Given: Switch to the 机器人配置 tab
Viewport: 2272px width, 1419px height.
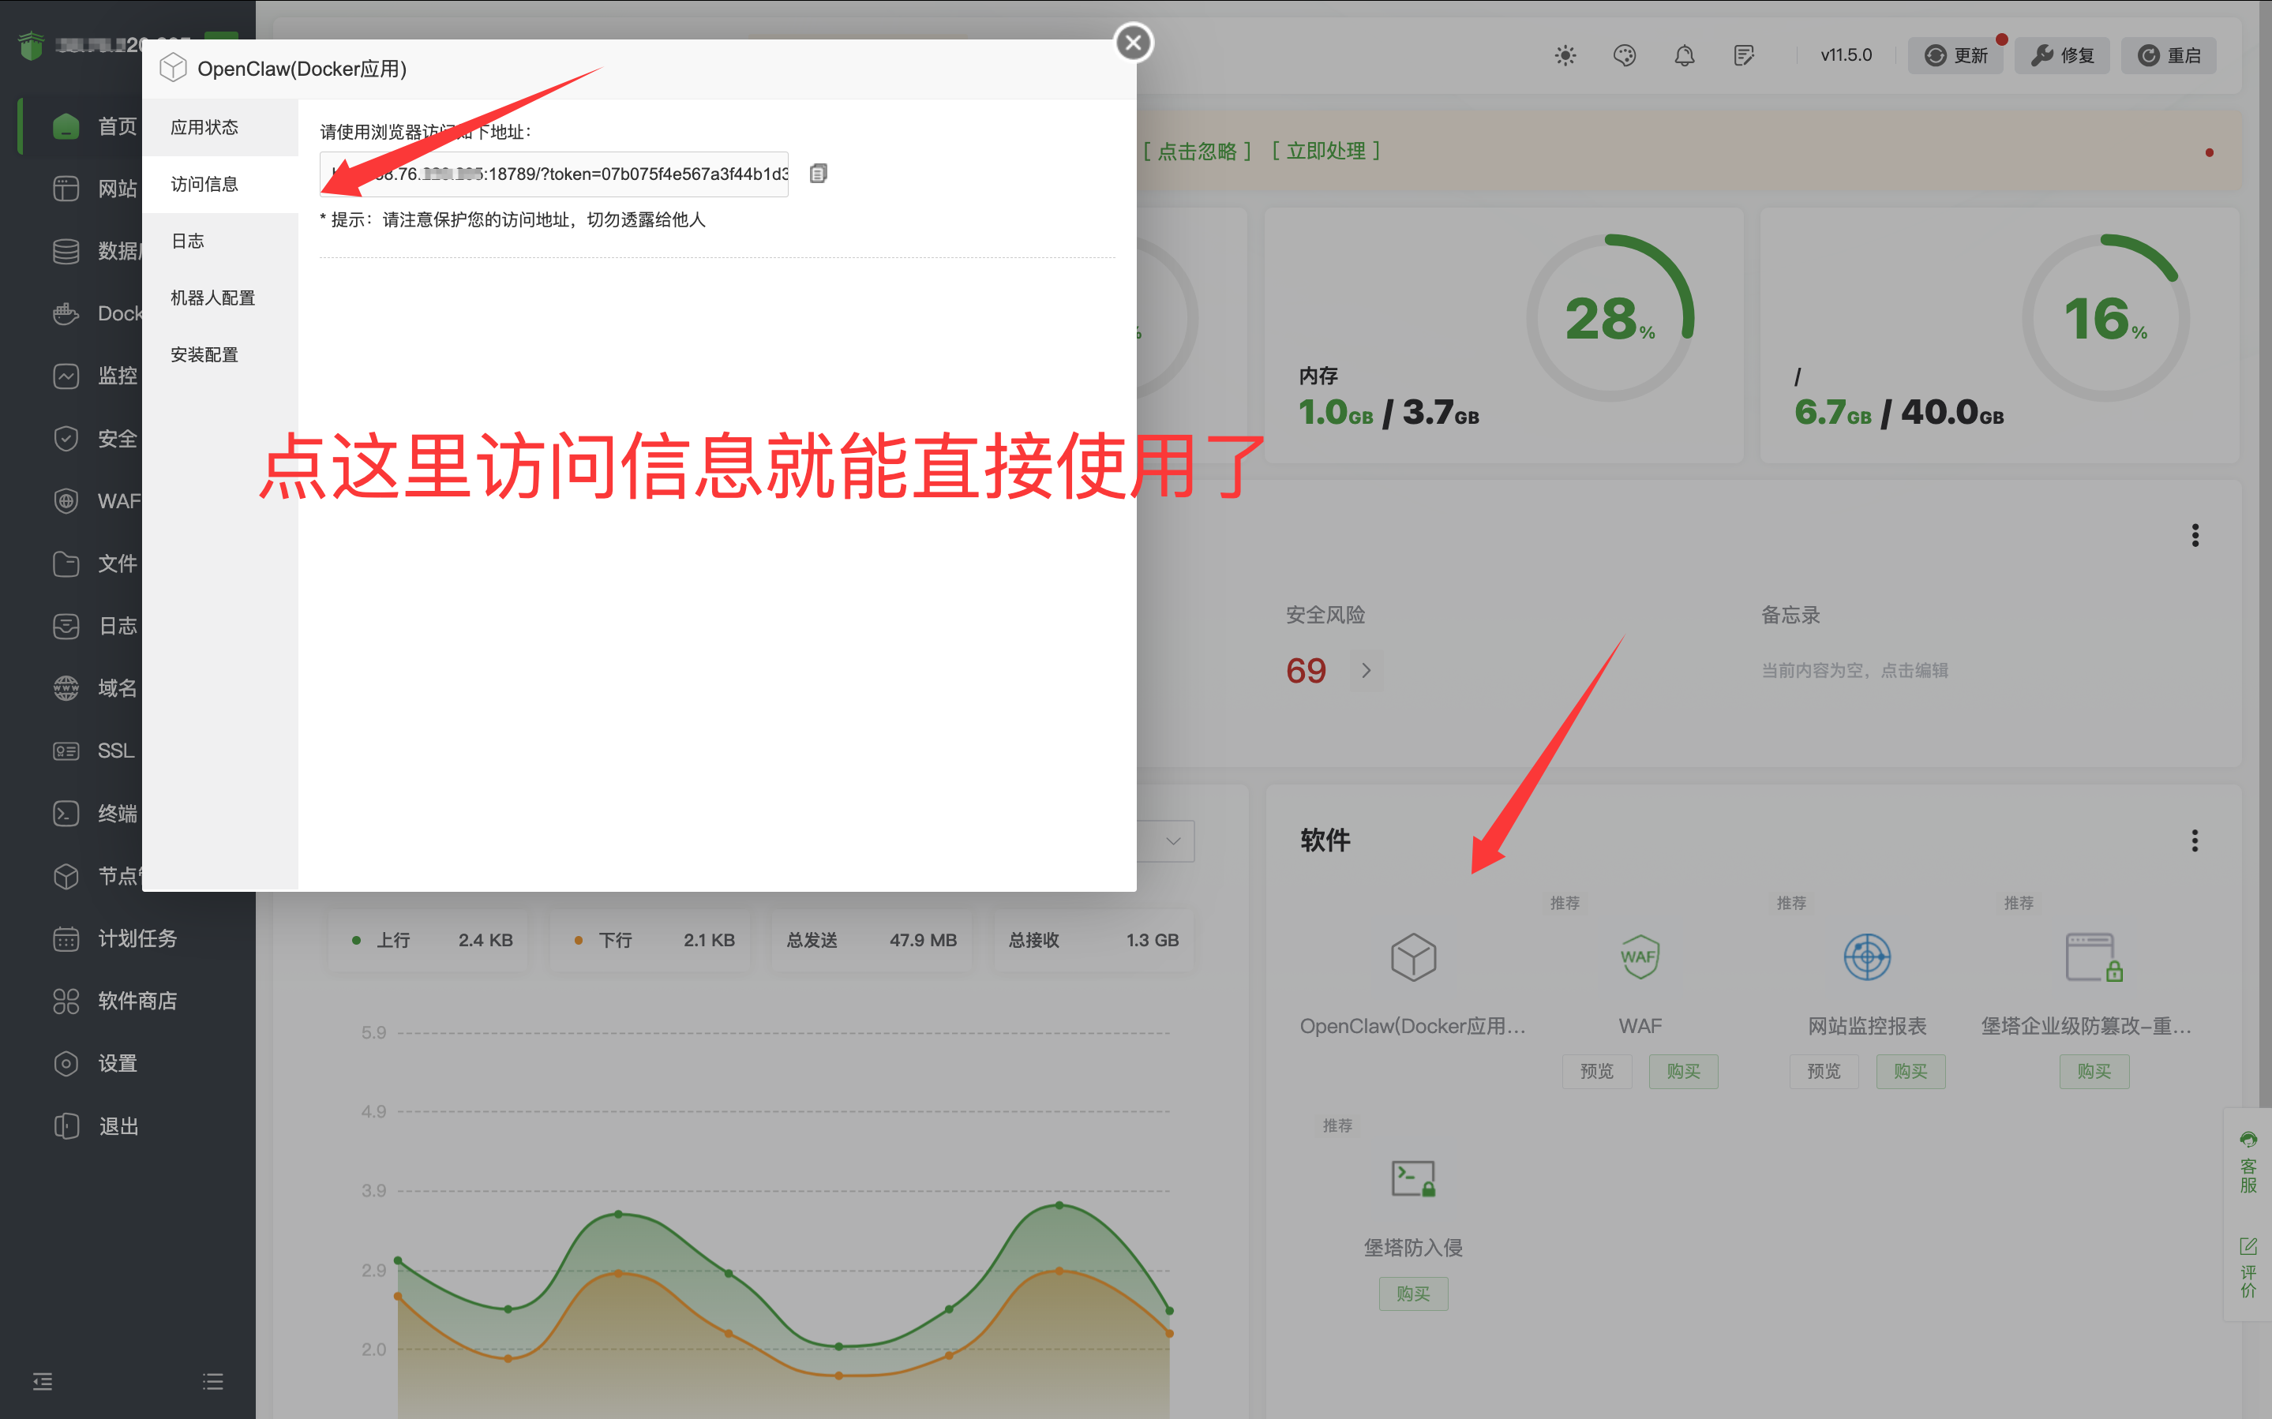Looking at the screenshot, I should tap(213, 298).
